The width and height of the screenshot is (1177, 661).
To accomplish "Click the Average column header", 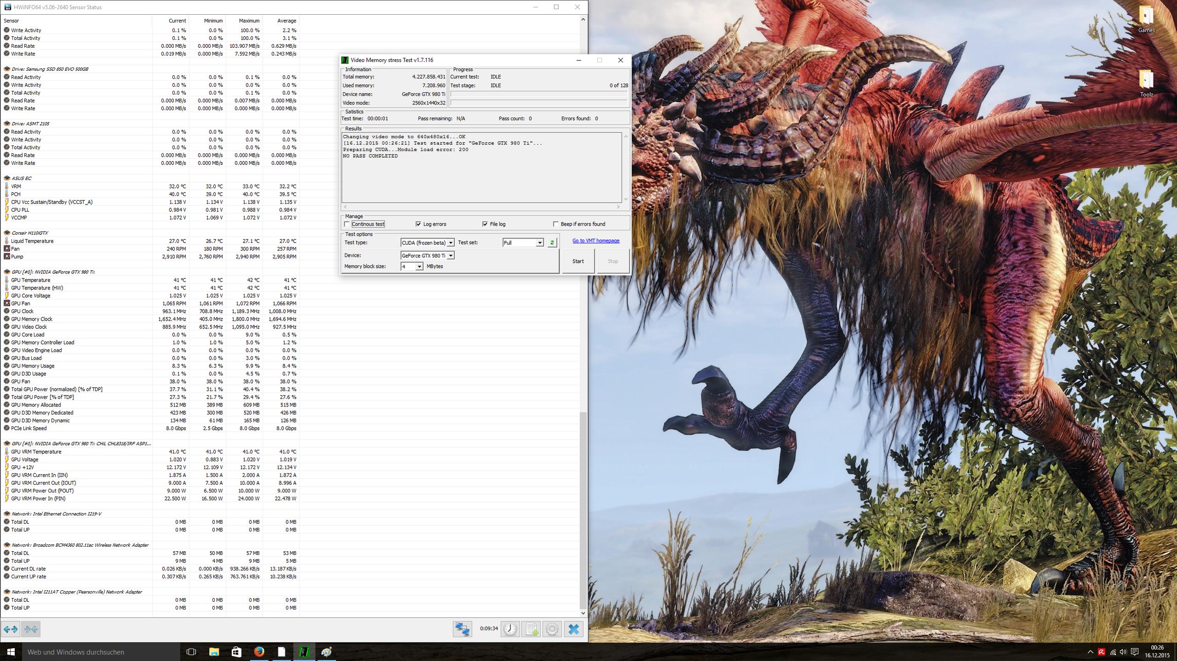I will click(x=286, y=21).
